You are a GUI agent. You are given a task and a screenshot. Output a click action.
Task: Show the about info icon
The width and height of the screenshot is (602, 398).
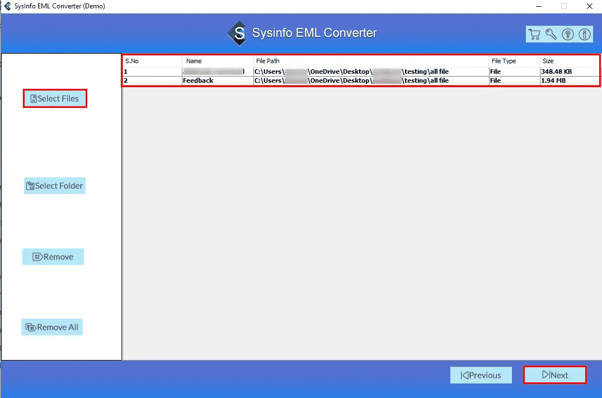click(585, 35)
